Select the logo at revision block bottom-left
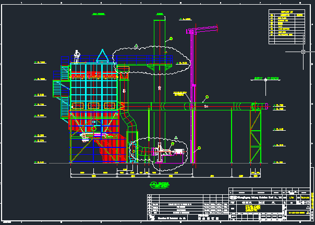This screenshot has height=225, width=315. pos(152,218)
